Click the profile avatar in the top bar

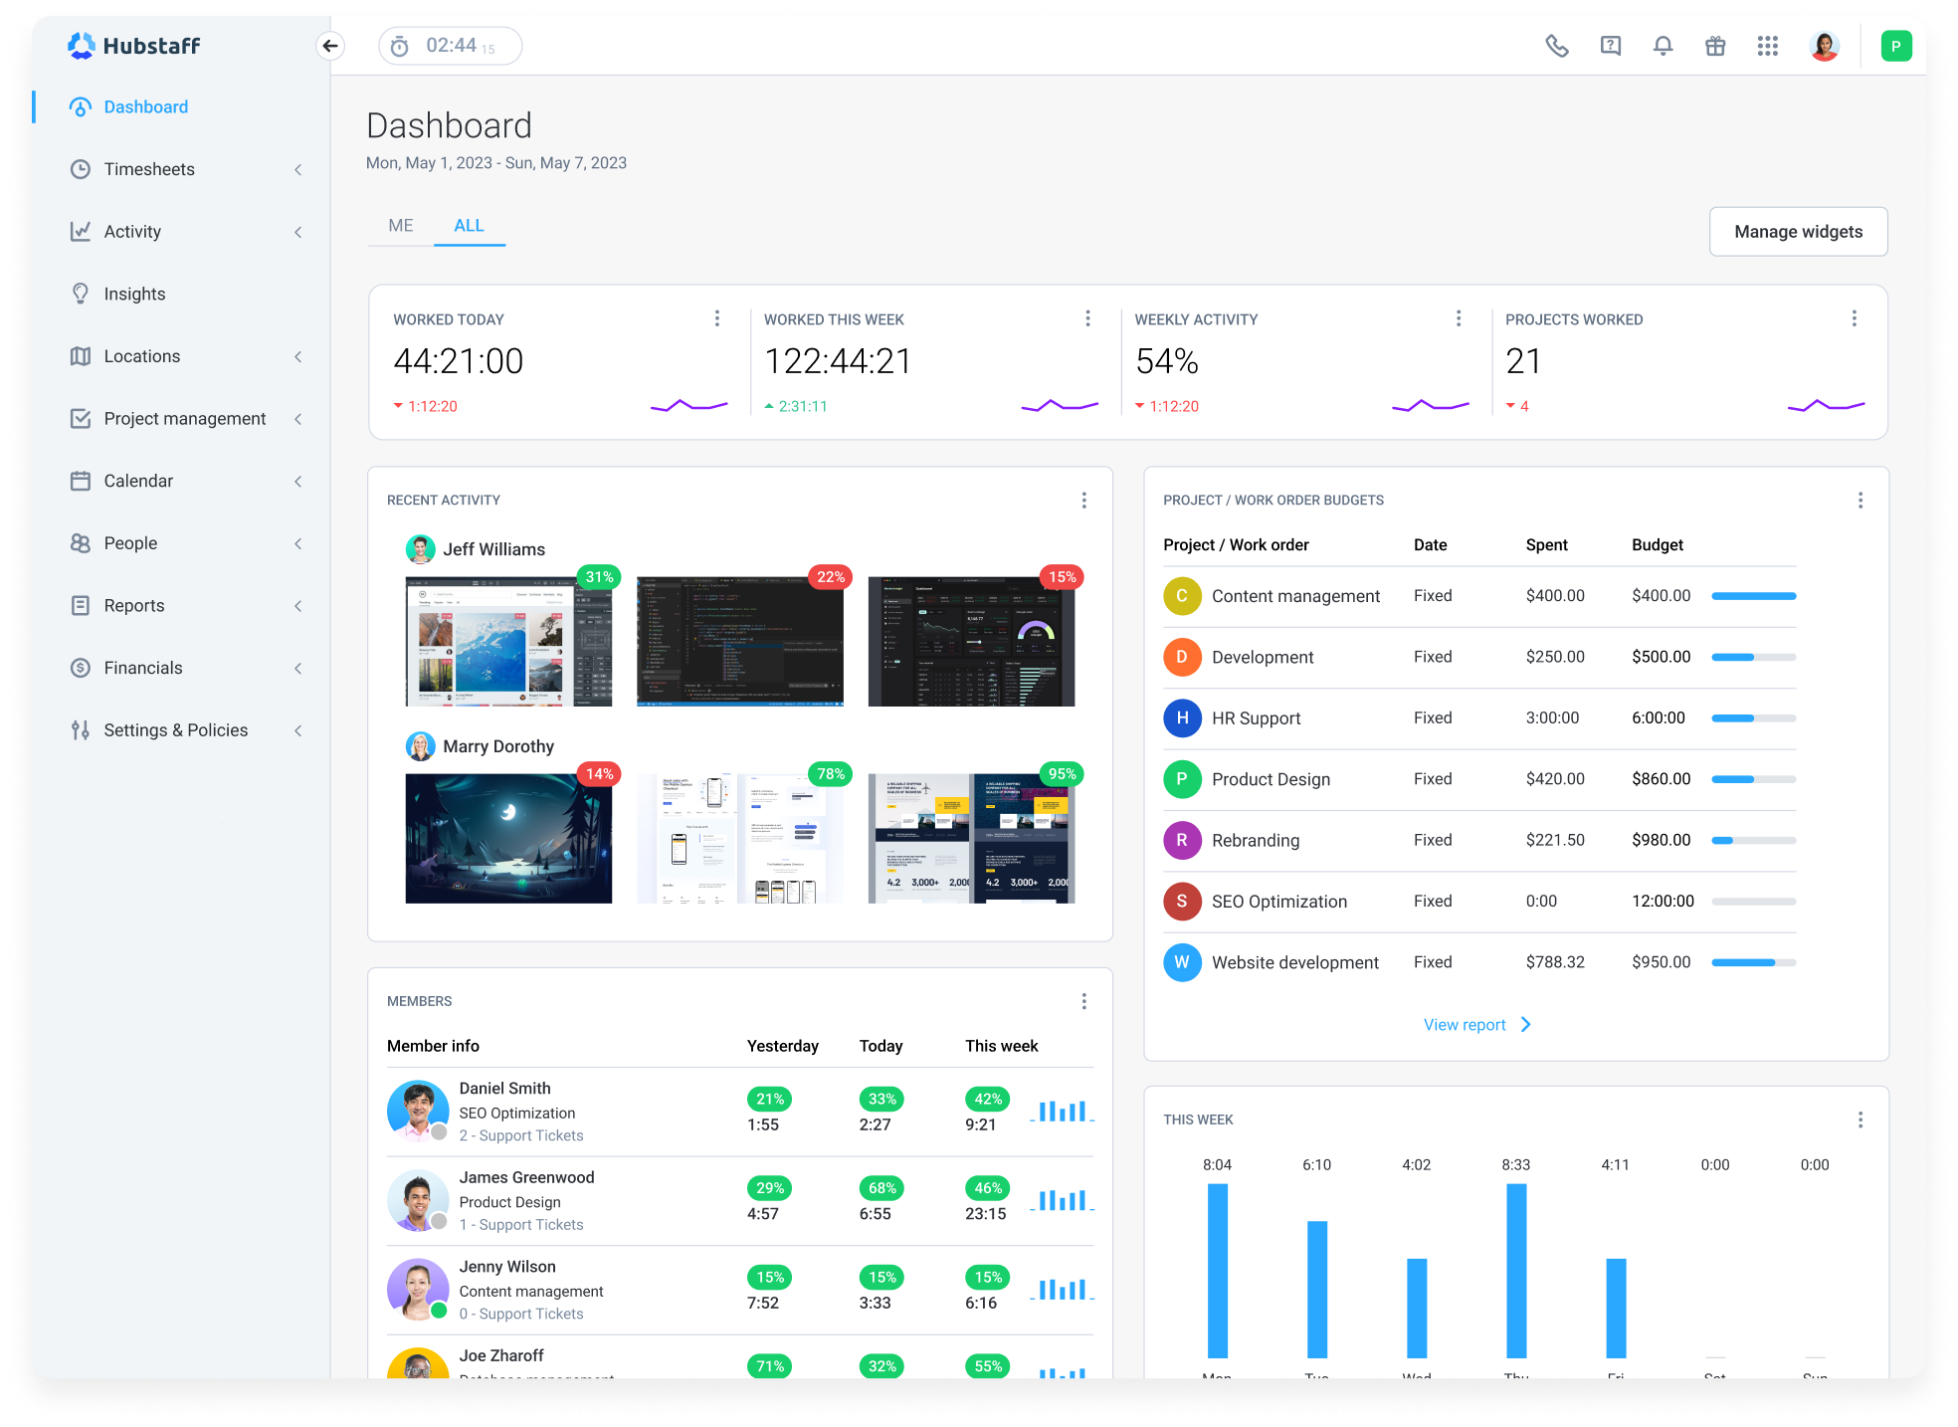coord(1824,46)
